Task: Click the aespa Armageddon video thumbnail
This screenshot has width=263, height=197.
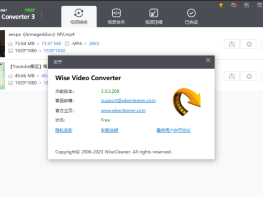Action: pyautogui.click(x=2, y=43)
